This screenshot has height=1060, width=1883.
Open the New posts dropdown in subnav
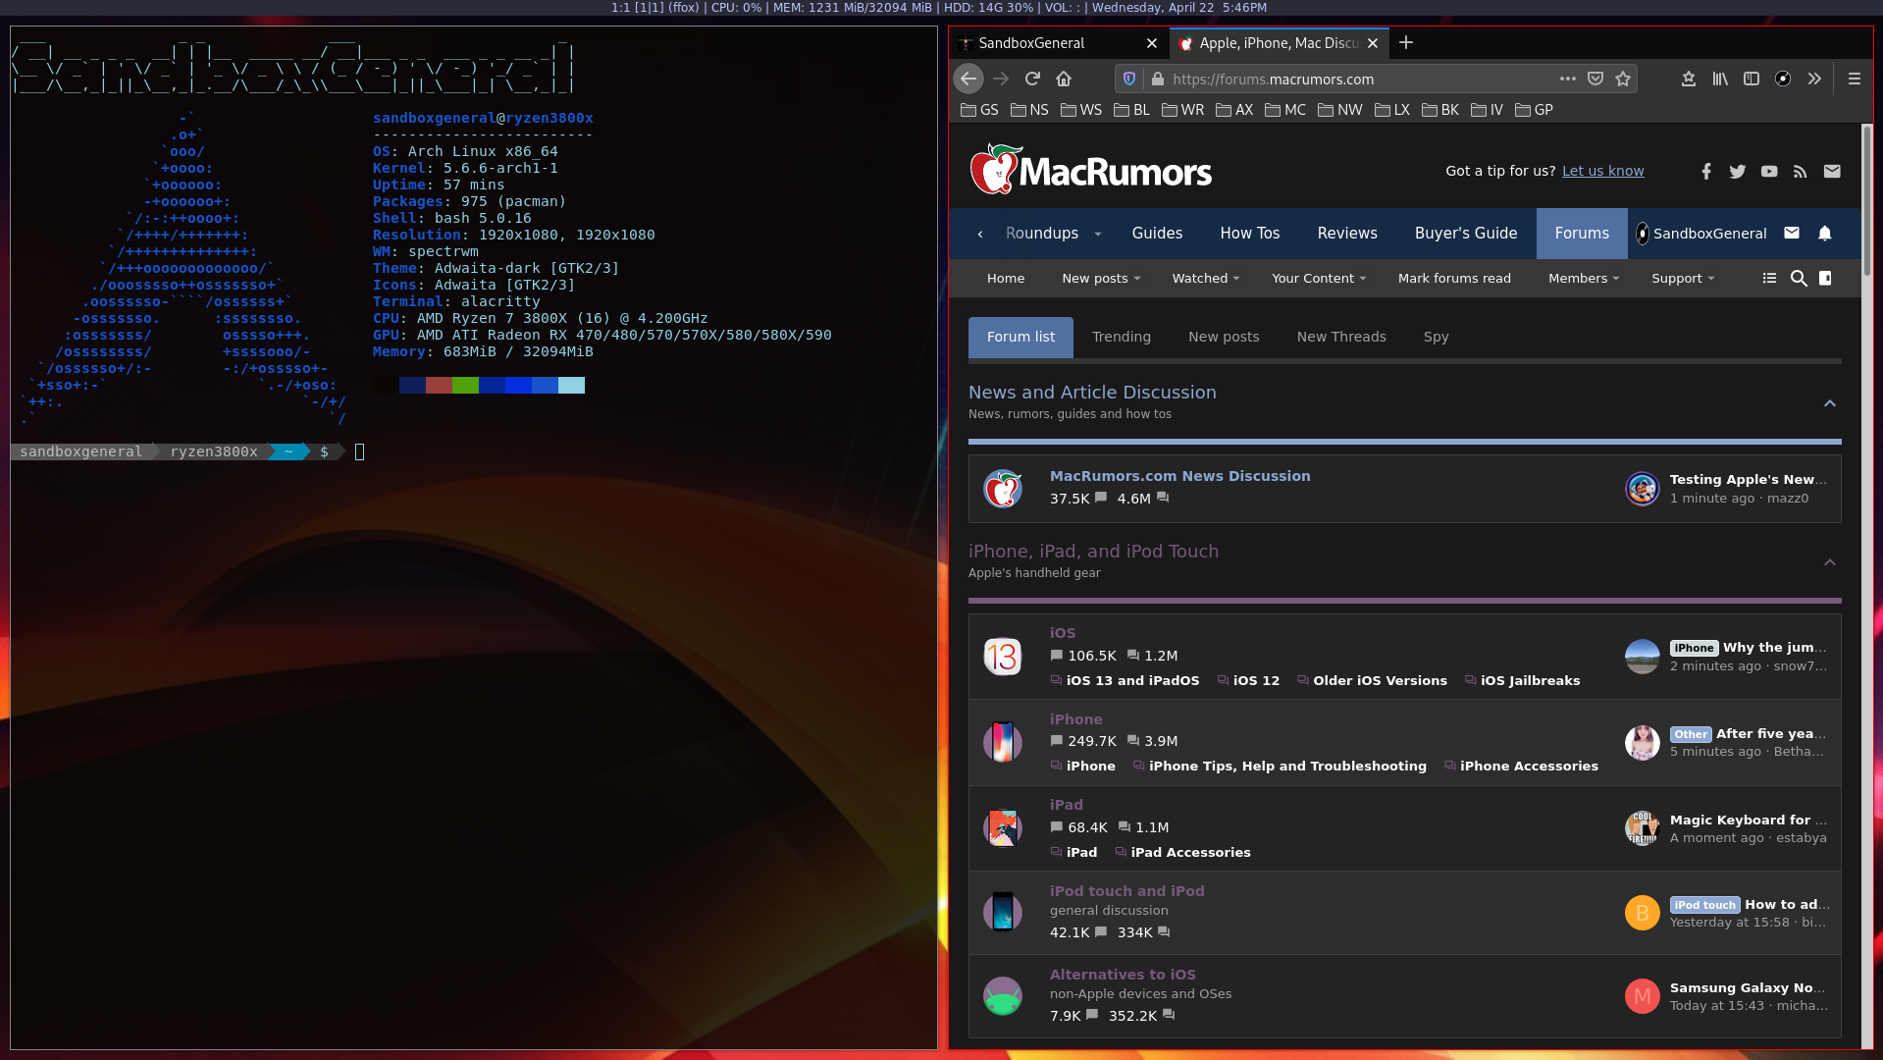coord(1101,278)
